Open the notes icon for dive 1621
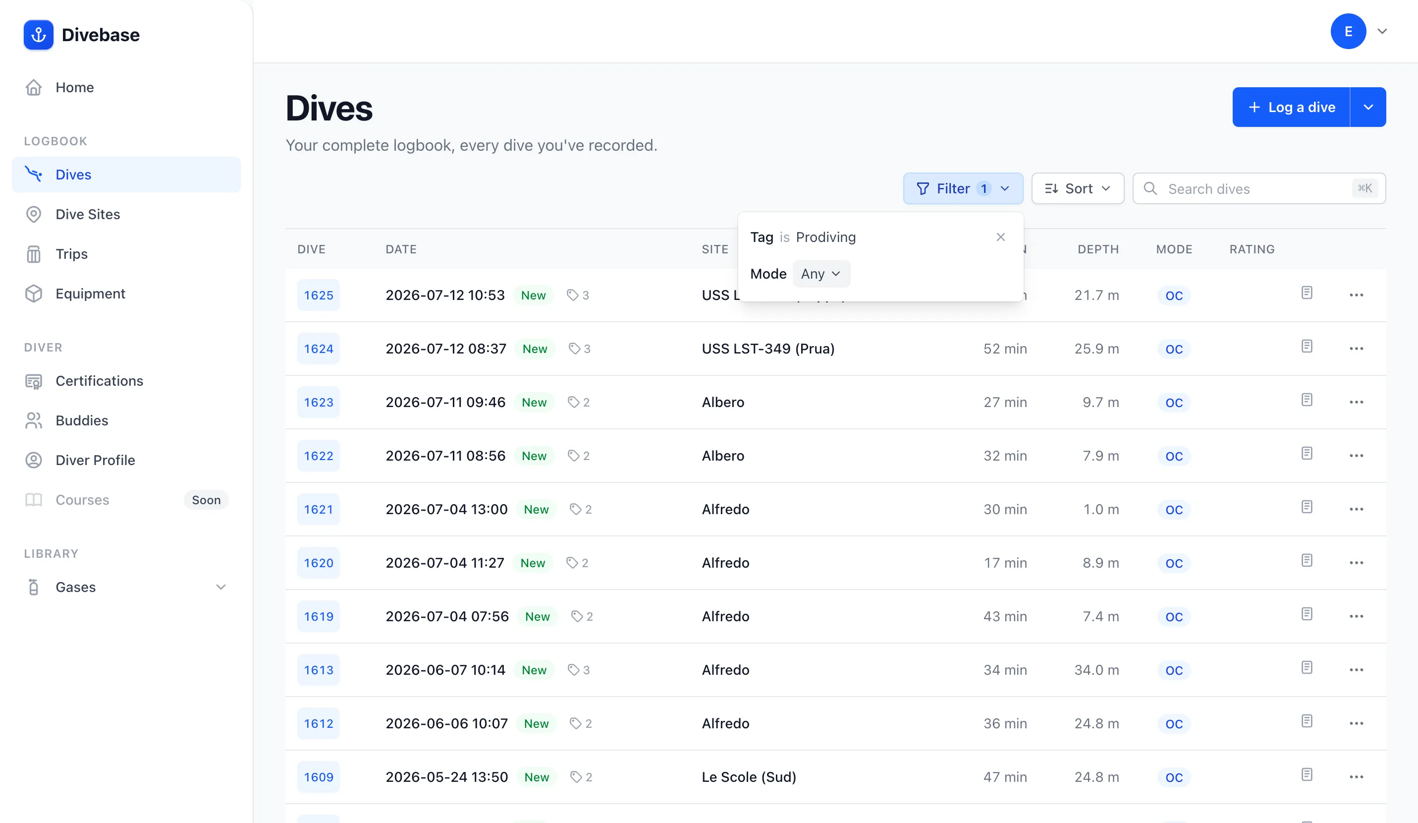Viewport: 1418px width, 823px height. tap(1307, 507)
